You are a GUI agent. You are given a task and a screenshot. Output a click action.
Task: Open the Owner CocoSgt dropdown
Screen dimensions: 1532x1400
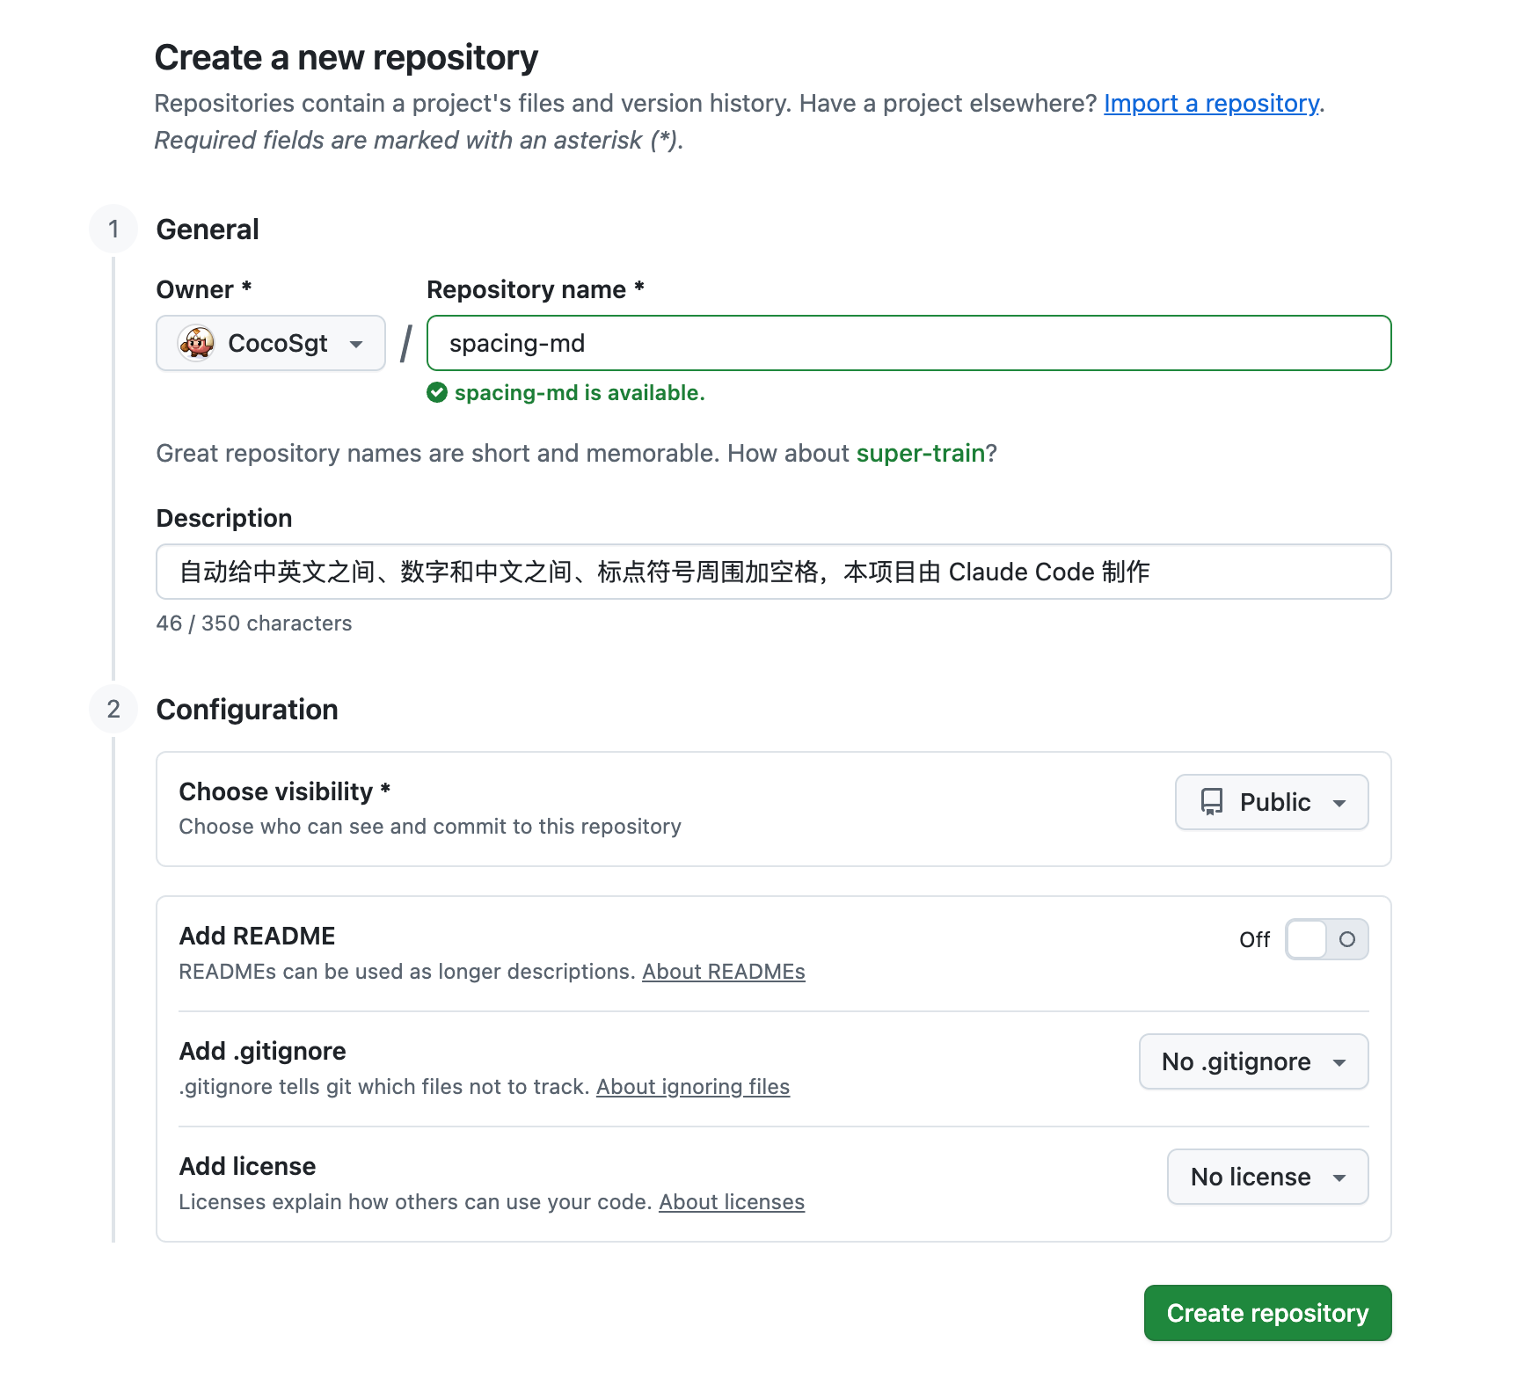(x=271, y=343)
